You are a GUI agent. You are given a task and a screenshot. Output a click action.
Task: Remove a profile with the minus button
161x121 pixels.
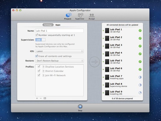41,98
